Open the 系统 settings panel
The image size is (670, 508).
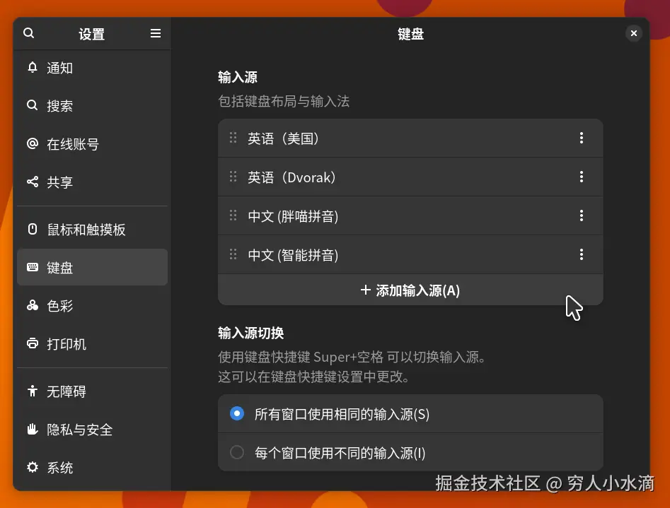tap(92, 468)
